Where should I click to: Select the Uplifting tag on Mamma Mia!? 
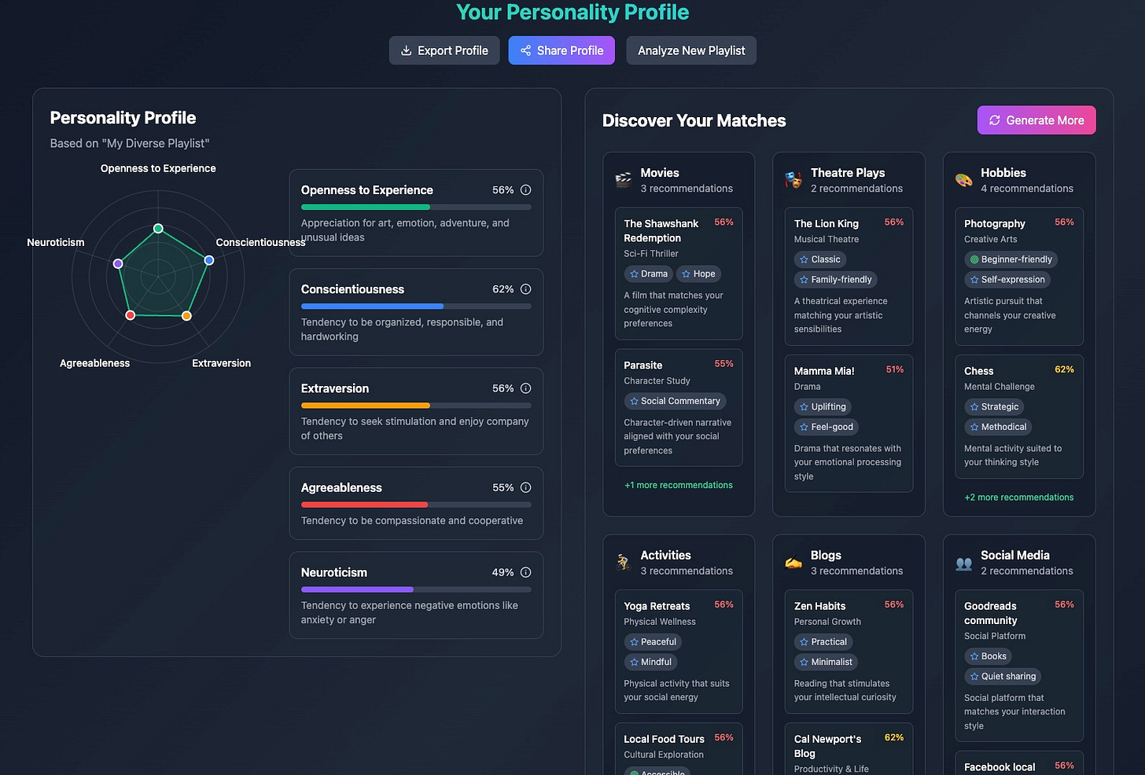click(823, 407)
